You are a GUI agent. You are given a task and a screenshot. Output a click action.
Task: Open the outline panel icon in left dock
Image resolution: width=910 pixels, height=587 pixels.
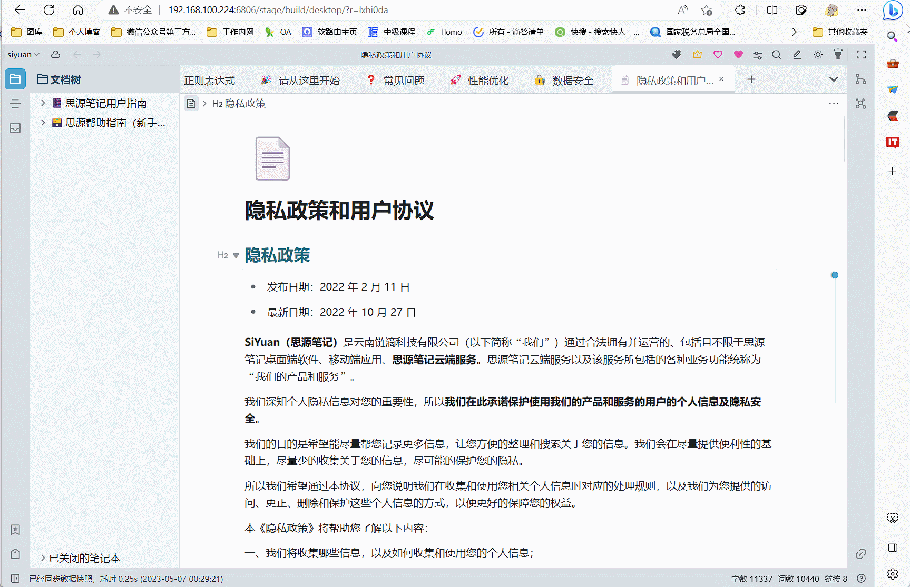[15, 104]
